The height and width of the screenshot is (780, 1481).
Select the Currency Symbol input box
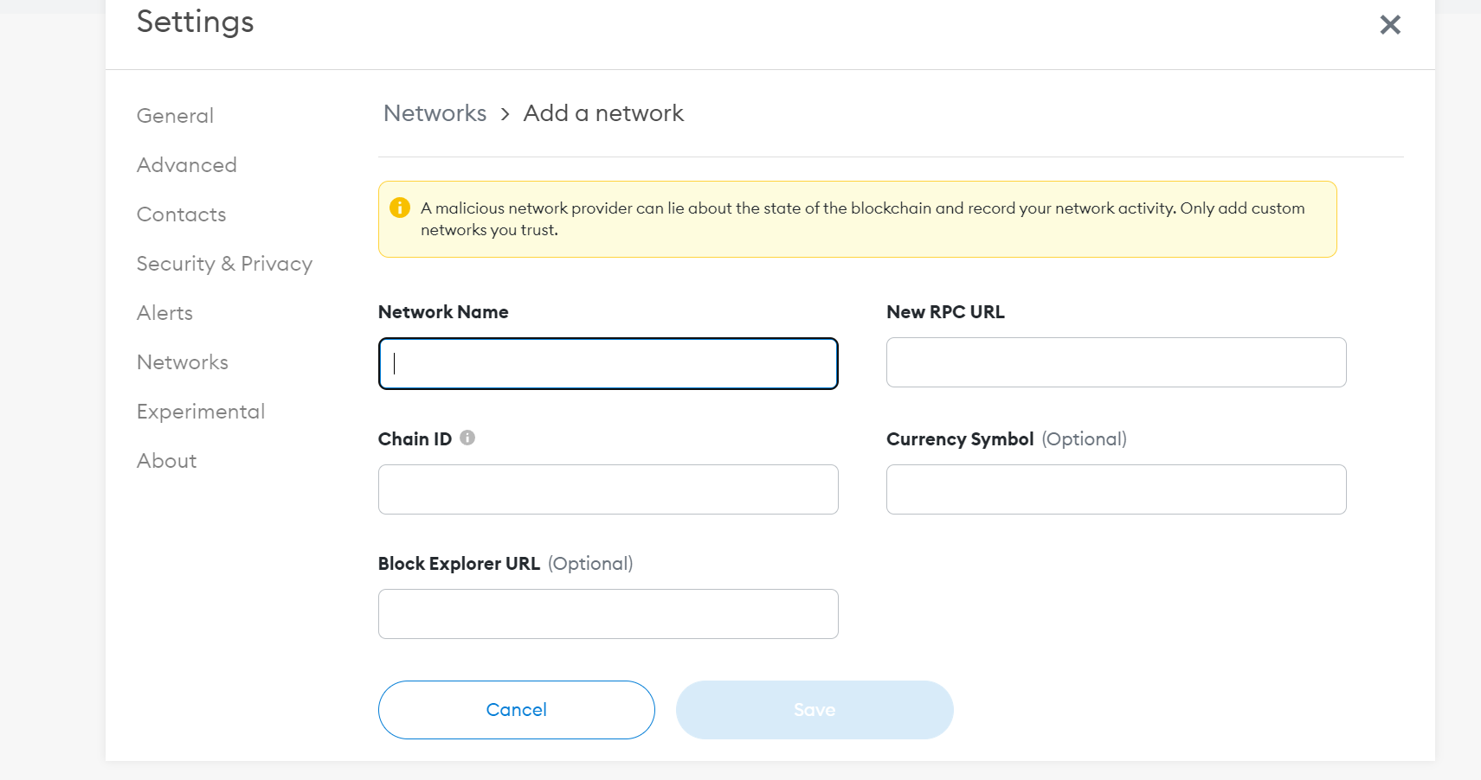click(x=1116, y=489)
